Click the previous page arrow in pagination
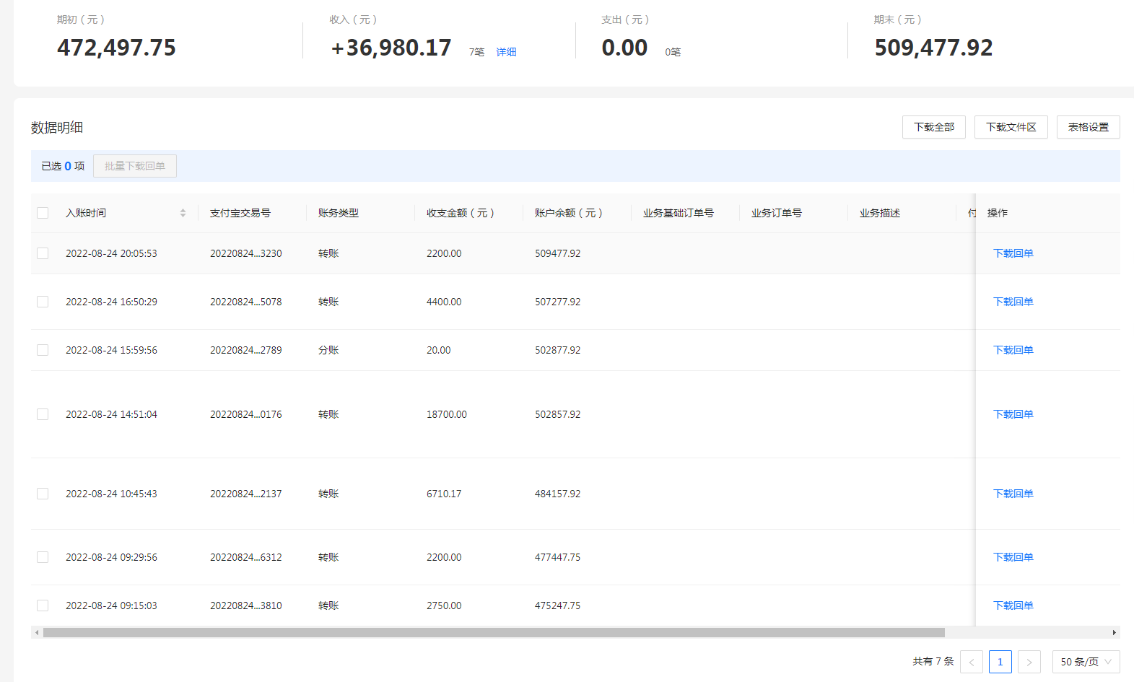Screen dimensions: 1134x682 [x=971, y=662]
